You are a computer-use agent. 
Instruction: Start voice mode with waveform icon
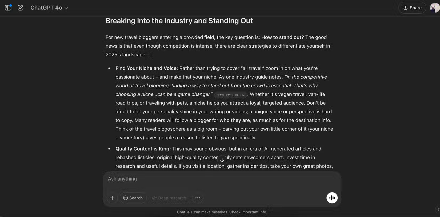pos(332,198)
